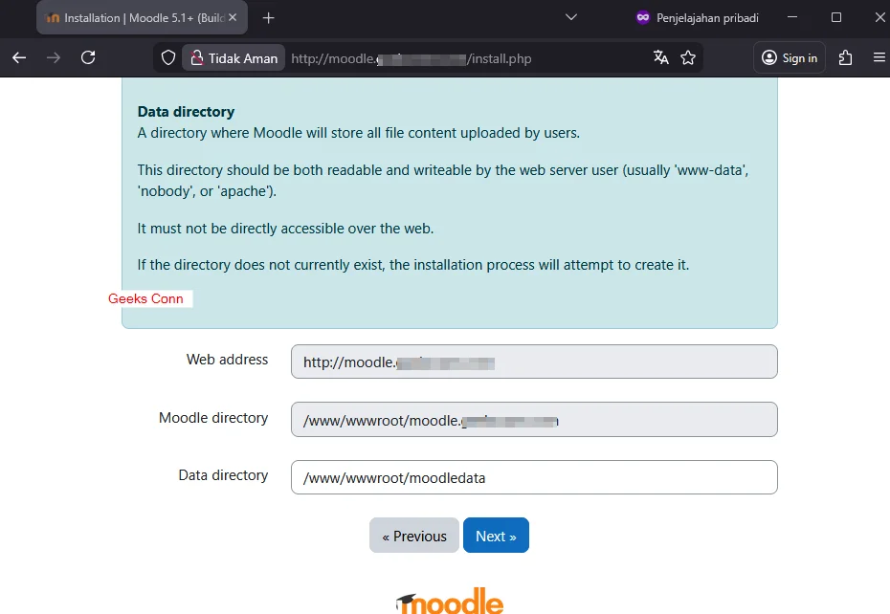Image resolution: width=890 pixels, height=614 pixels.
Task: Click the private browsing profile icon
Action: (x=640, y=17)
